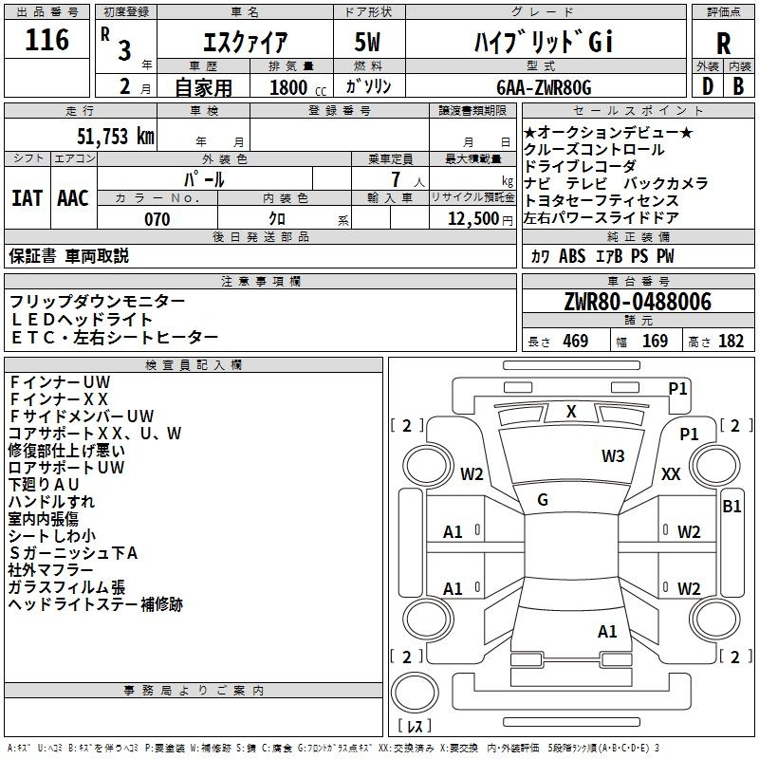Click the 事務局よりご案内 section header
This screenshot has height=759, width=759.
tap(194, 691)
